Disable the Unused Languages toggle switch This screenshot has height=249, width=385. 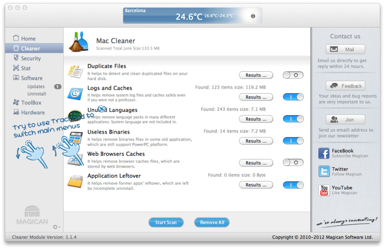pos(293,119)
